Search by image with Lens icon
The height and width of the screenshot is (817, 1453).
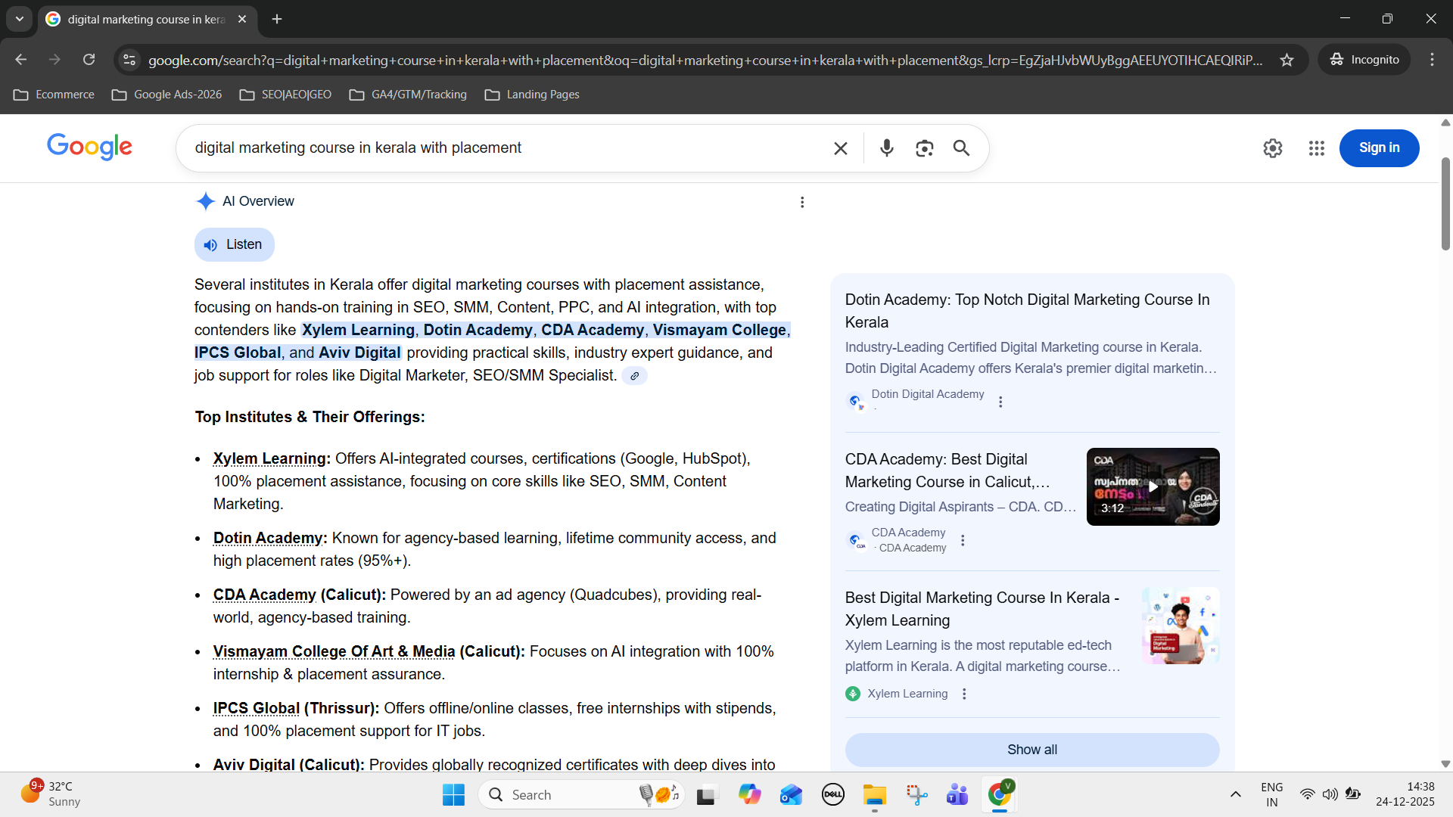[924, 148]
